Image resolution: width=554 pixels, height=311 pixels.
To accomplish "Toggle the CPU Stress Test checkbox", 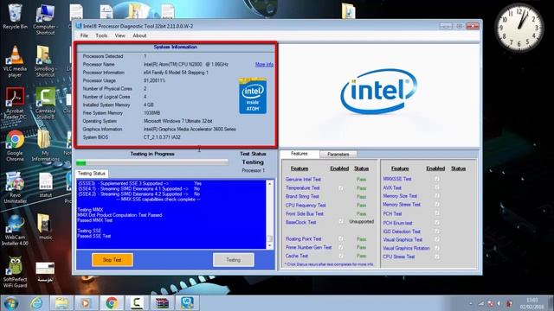I will click(x=437, y=257).
